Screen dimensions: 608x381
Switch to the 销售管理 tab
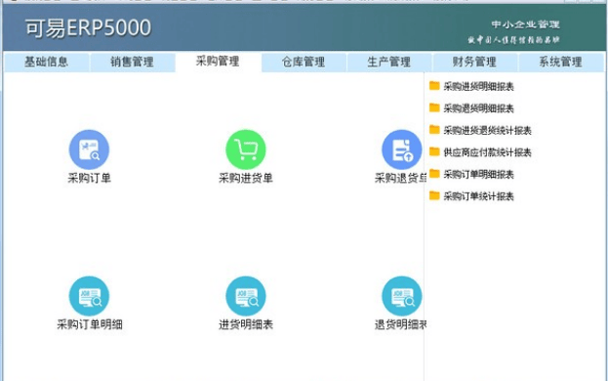132,63
